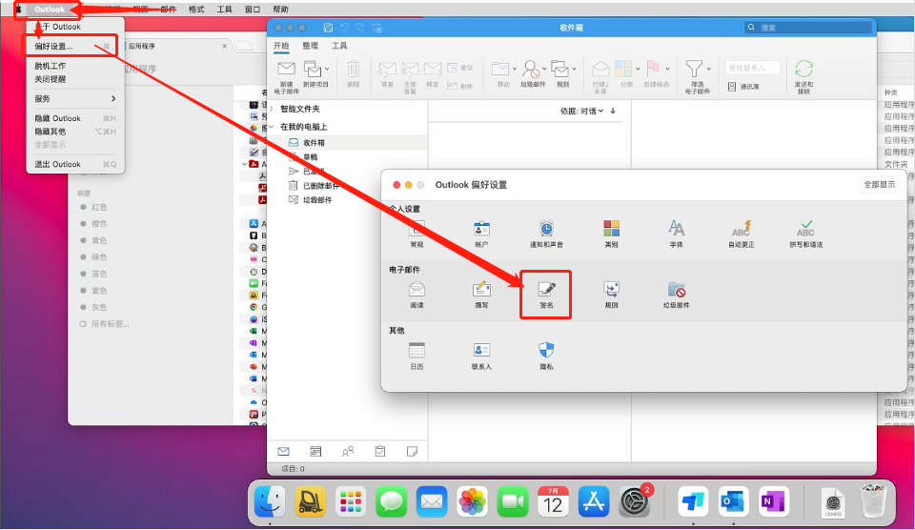Select the 工具 ribbon tab
Viewport: 915px width, 530px height.
click(339, 46)
